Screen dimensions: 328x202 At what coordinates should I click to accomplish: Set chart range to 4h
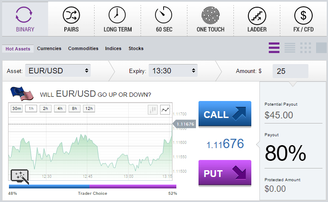click(60, 109)
